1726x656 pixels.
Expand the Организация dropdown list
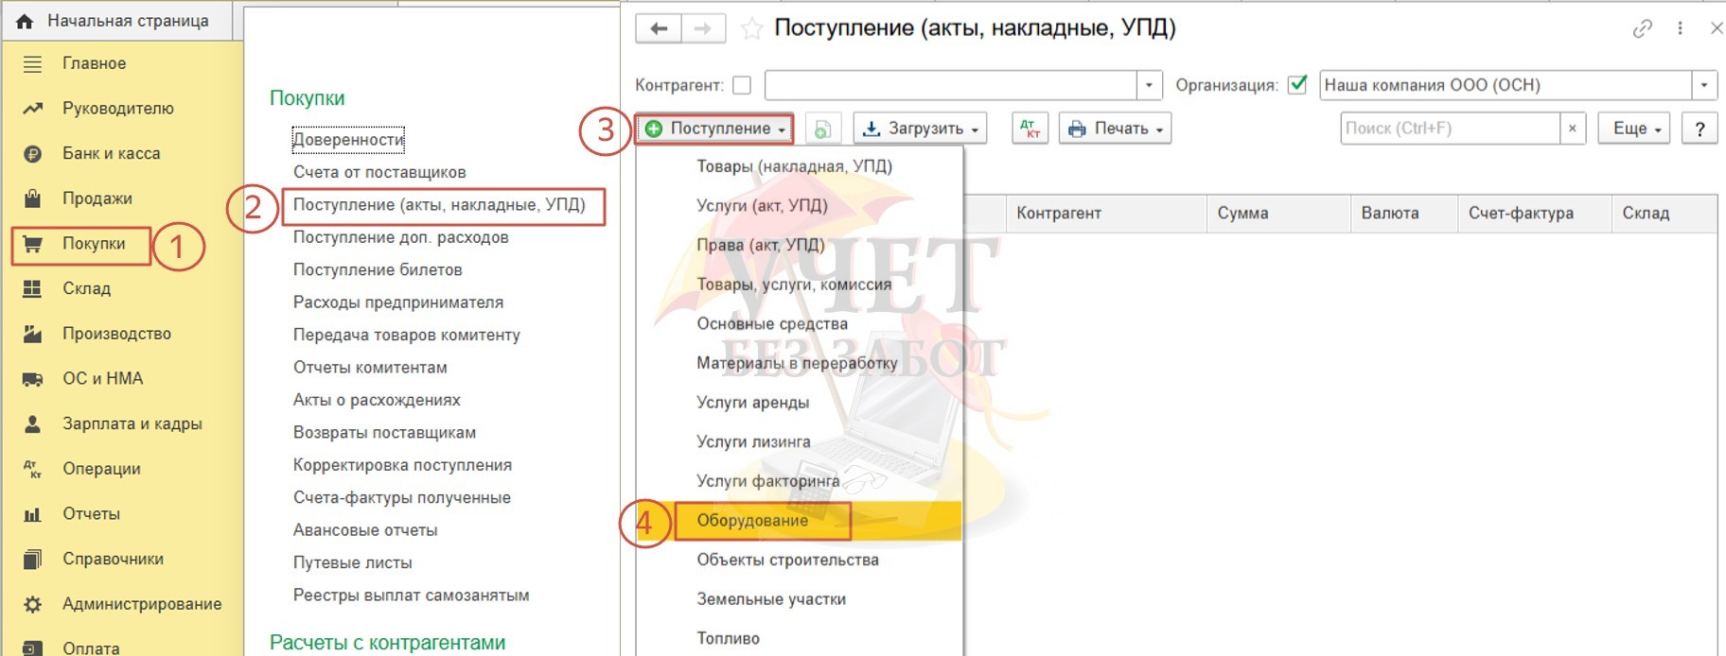click(1703, 85)
